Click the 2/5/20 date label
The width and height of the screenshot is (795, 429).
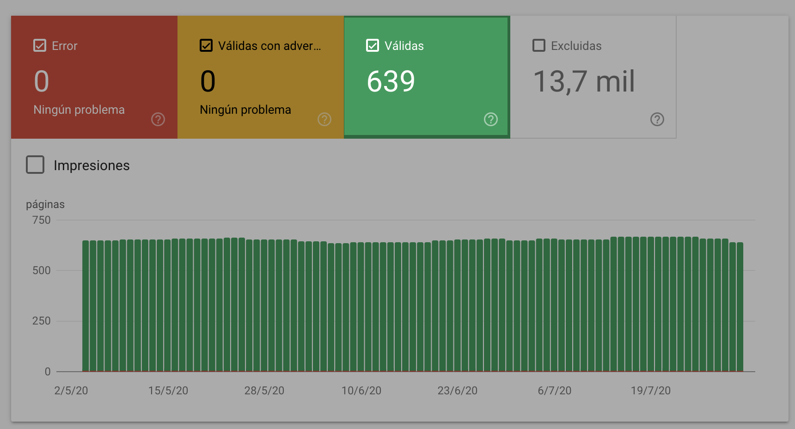pos(71,391)
